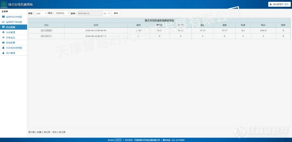Click the map icon beside 监测点实时地图
Image resolution: width=292 pixels, height=142 pixels.
(3, 17)
